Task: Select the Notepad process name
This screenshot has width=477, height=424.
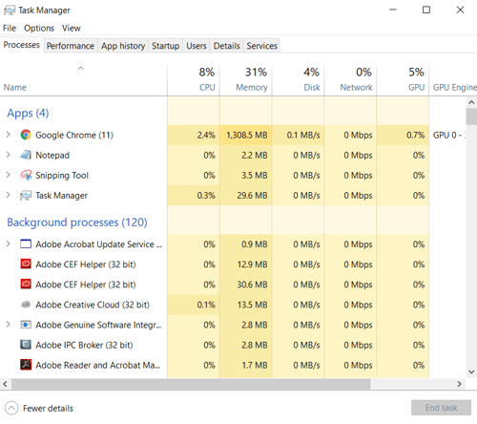Action: [x=52, y=155]
